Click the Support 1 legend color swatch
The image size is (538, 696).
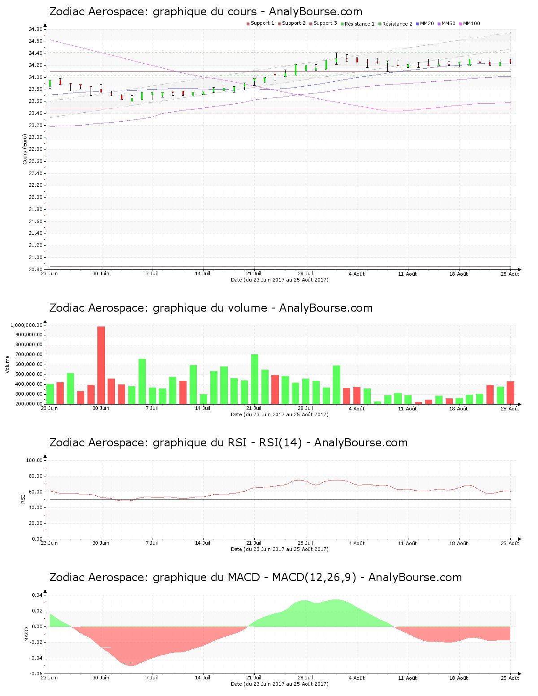point(248,23)
